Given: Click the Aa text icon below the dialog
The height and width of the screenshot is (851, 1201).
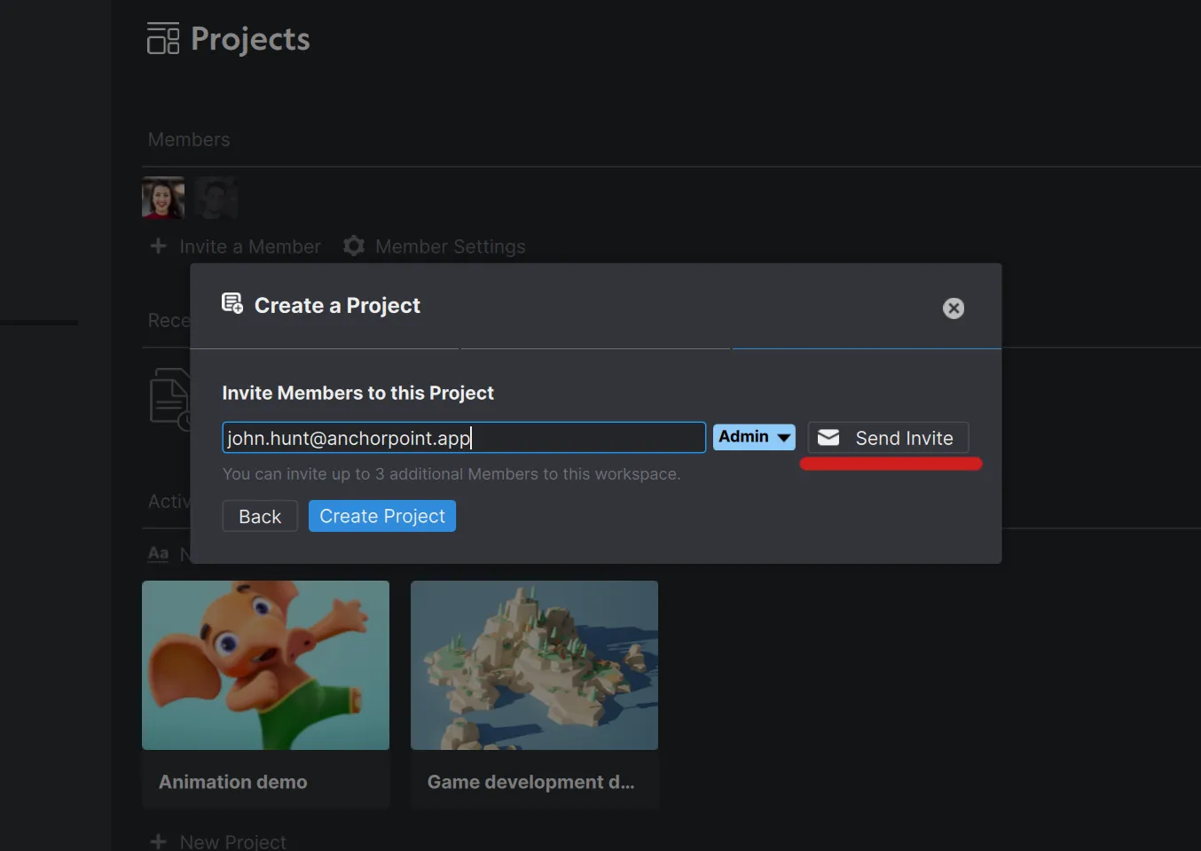Looking at the screenshot, I should [157, 553].
